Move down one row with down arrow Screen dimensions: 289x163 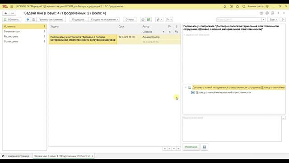click(x=174, y=149)
